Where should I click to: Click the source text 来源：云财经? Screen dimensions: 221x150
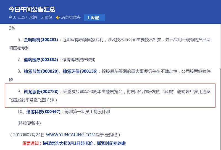click(41, 17)
